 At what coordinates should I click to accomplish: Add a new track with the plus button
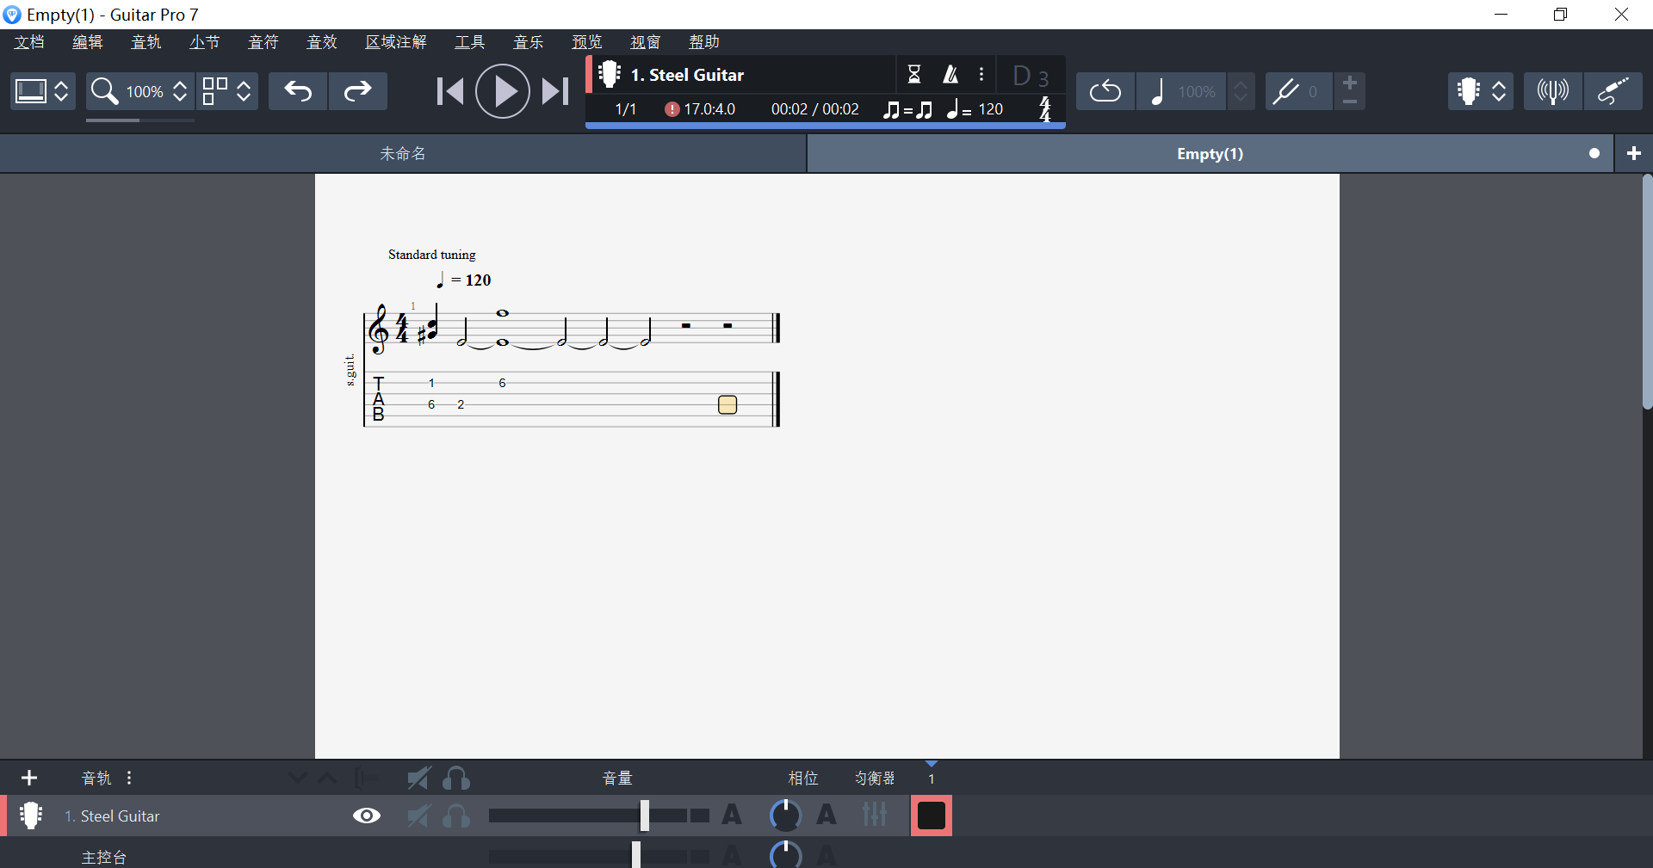tap(29, 779)
